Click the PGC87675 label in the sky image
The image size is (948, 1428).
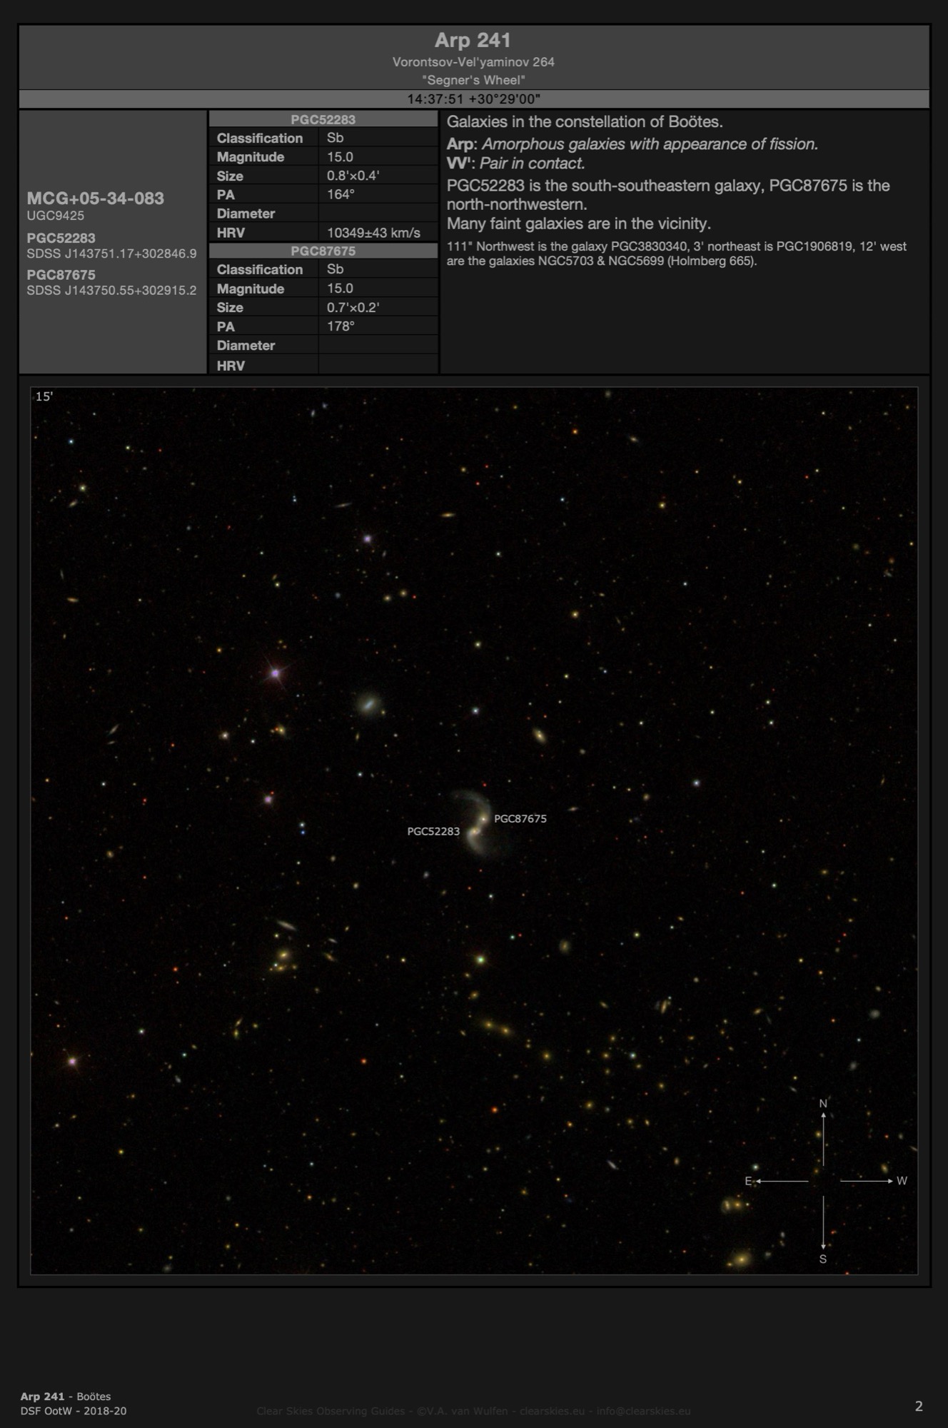520,819
